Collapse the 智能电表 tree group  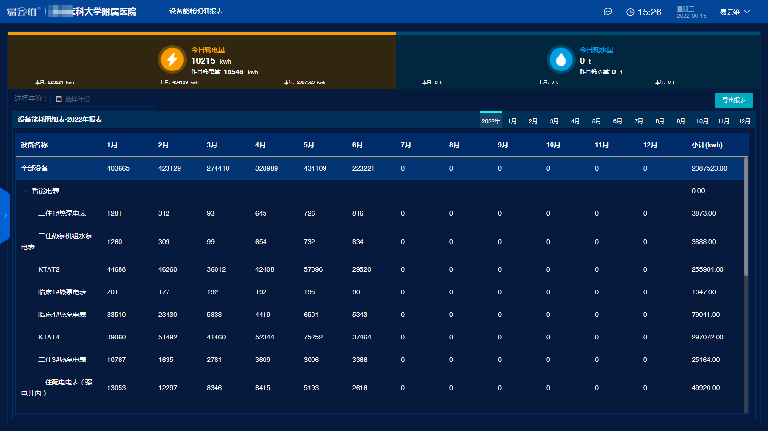coord(26,191)
